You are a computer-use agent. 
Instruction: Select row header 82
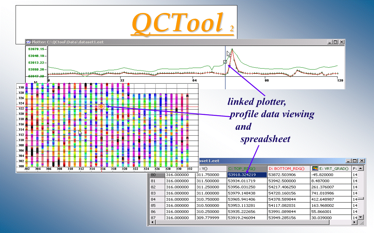pyautogui.click(x=157, y=187)
